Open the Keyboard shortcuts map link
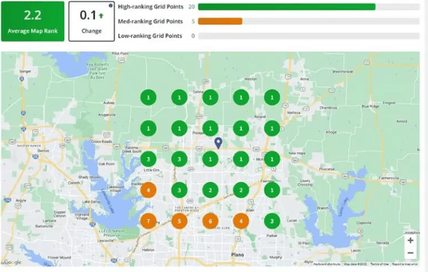 (327, 264)
